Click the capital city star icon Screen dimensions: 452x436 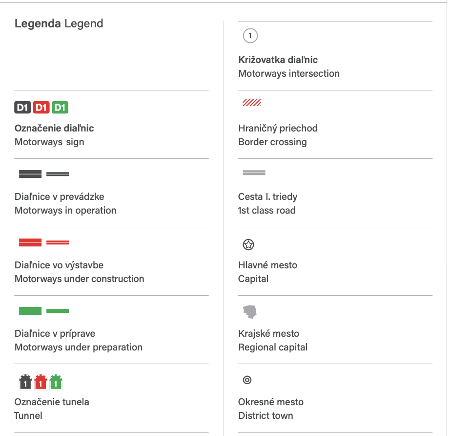(248, 244)
